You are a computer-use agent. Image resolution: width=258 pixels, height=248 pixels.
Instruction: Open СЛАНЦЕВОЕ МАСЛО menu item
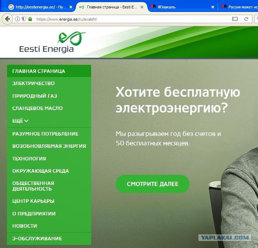tap(49, 108)
